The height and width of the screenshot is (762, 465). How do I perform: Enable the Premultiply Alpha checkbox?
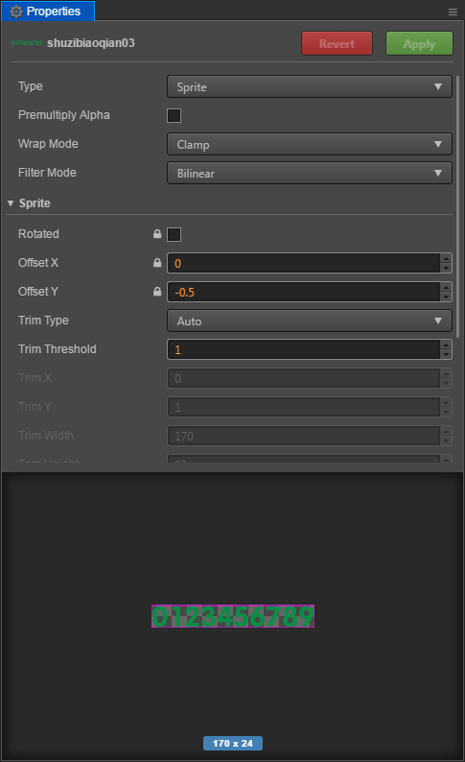(174, 116)
